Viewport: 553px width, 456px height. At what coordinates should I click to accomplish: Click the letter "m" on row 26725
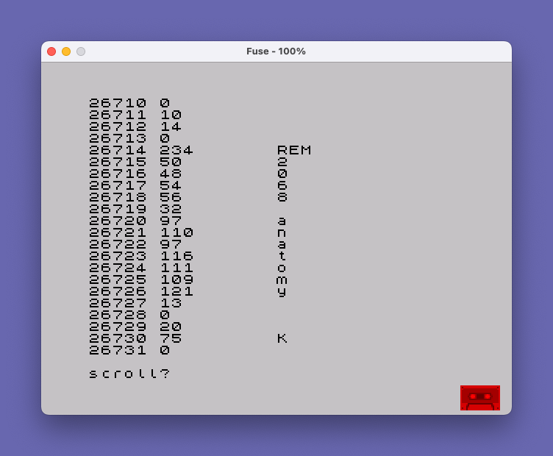point(282,279)
